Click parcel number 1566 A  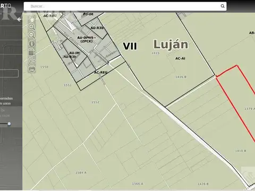(138, 184)
